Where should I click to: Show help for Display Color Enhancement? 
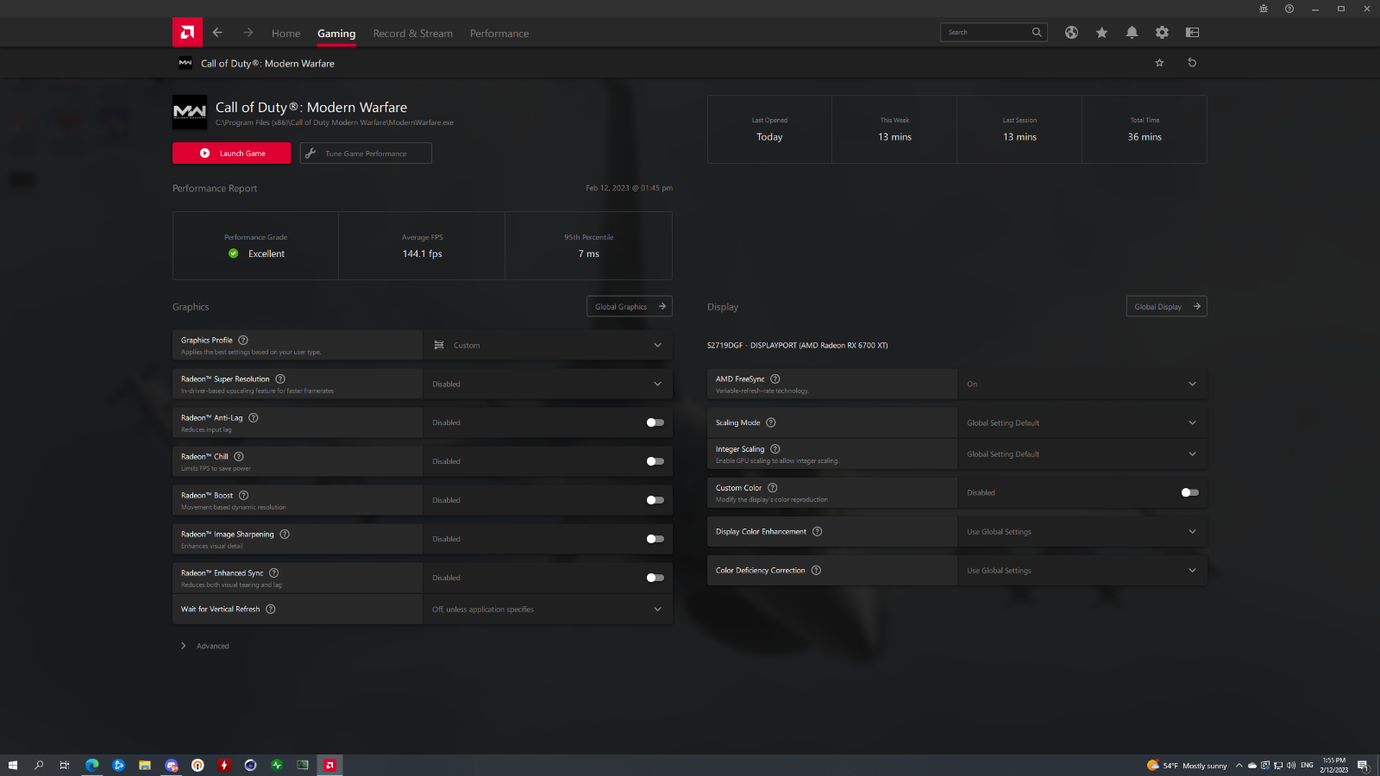(x=818, y=532)
